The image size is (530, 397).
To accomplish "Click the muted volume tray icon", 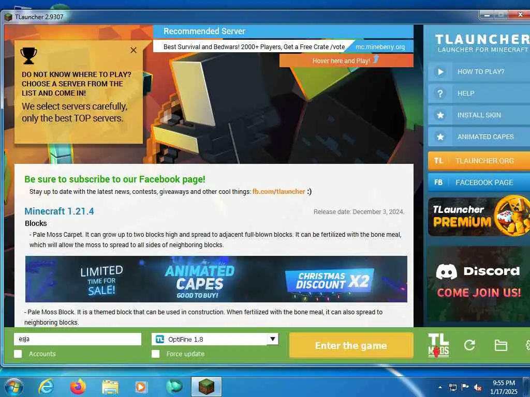I will pyautogui.click(x=478, y=387).
